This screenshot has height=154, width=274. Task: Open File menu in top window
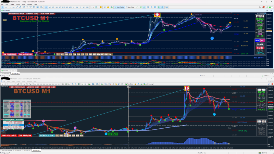coord(2,4)
